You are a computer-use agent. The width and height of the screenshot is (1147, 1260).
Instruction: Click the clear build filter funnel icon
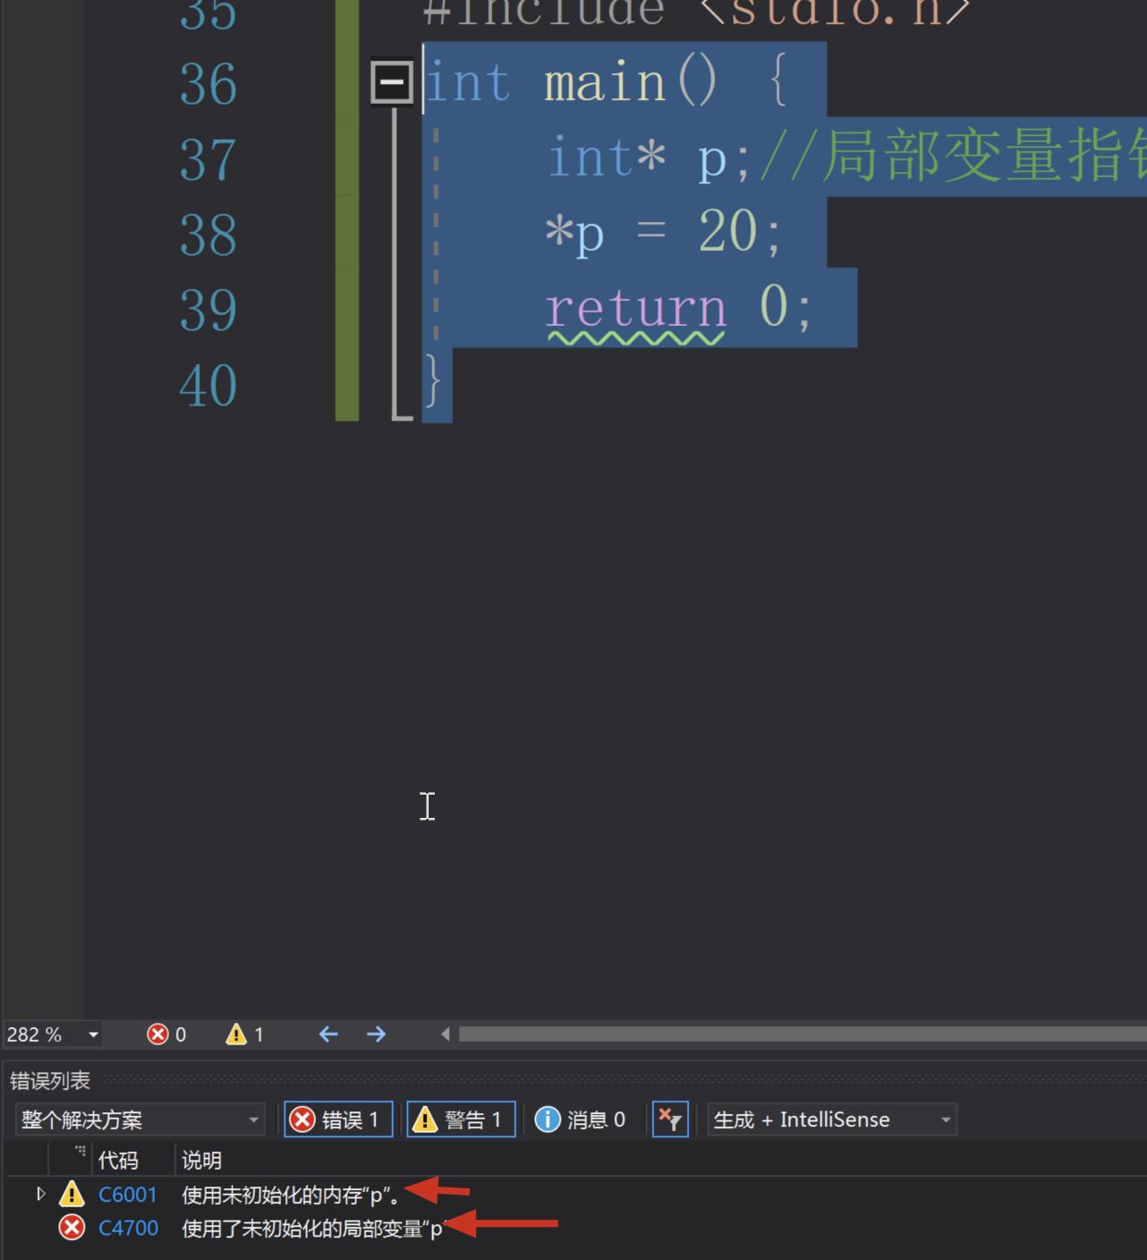click(x=670, y=1120)
